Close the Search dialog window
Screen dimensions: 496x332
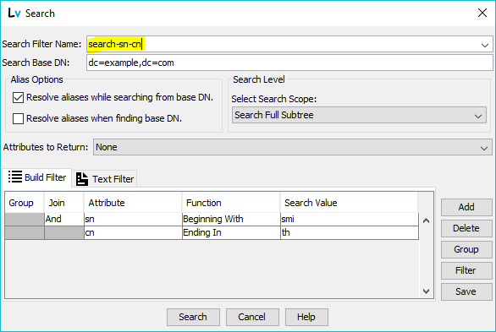point(482,13)
